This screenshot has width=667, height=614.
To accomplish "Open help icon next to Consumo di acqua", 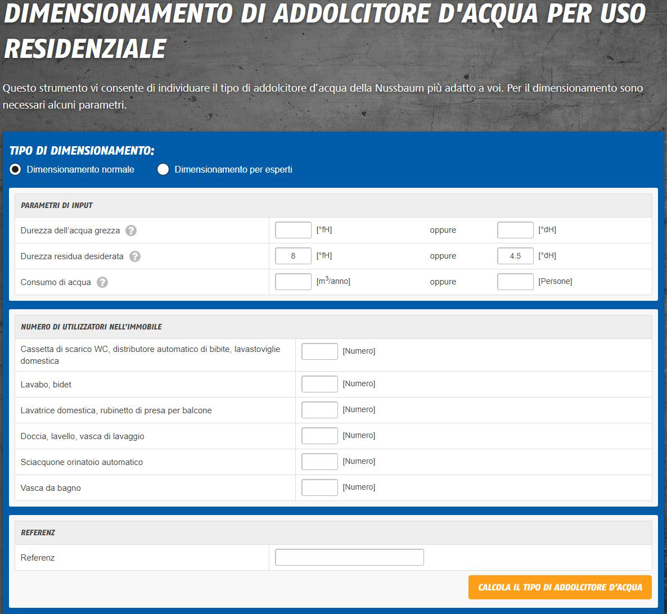I will (x=102, y=282).
